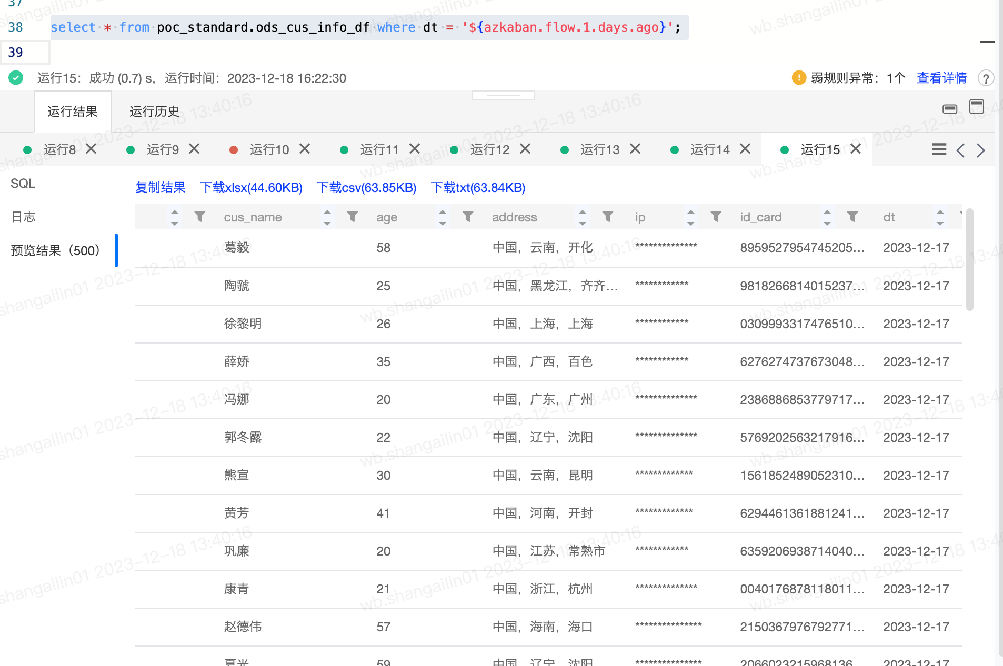Close the 运行9 result tab
Viewport: 1003px width, 666px height.
point(194,149)
